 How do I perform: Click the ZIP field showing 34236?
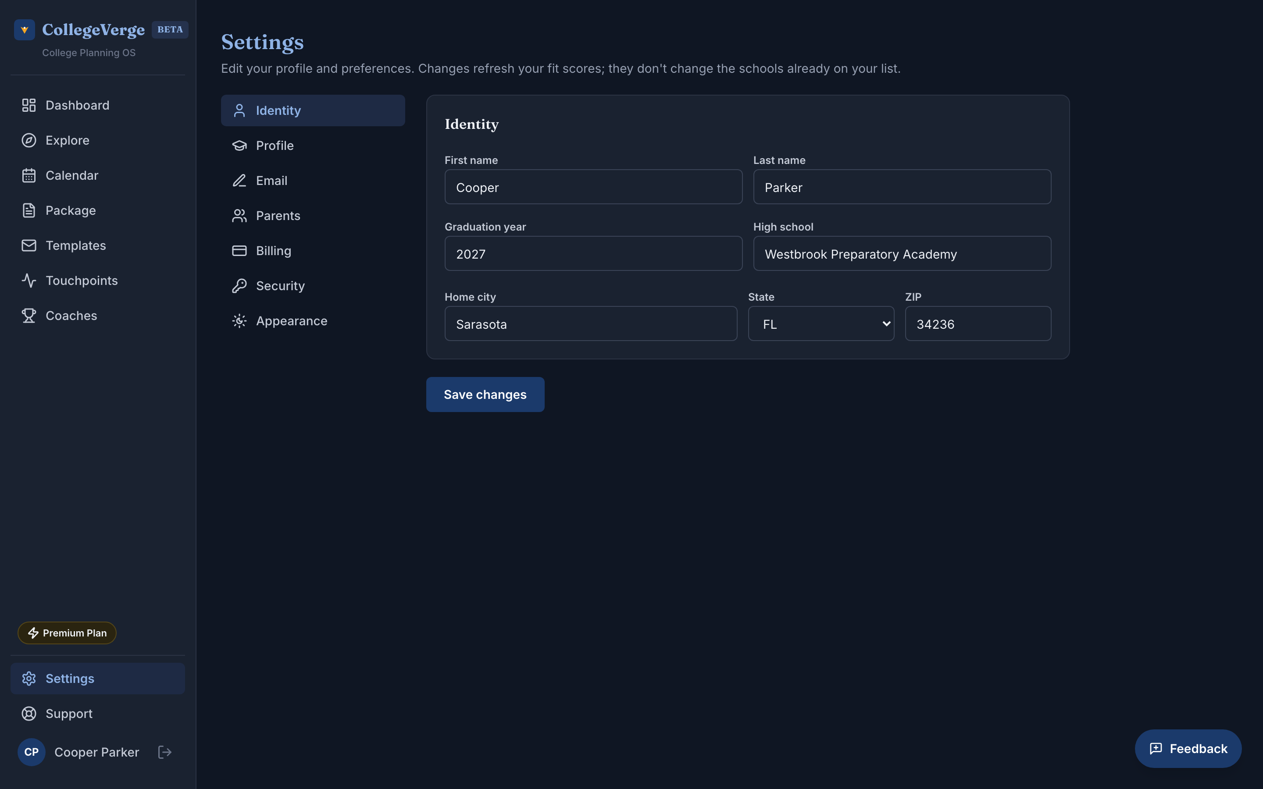tap(978, 323)
